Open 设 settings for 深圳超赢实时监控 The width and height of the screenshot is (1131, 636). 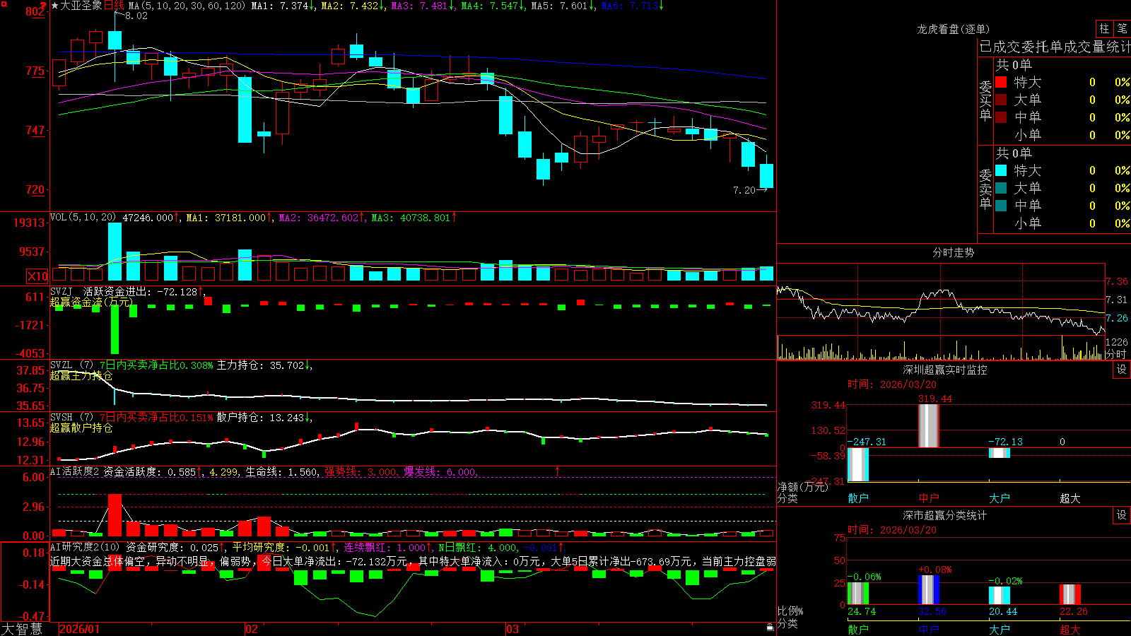coord(1122,370)
